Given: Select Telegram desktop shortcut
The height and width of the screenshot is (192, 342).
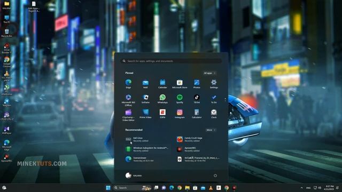Looking at the screenshot, I should [7, 102].
